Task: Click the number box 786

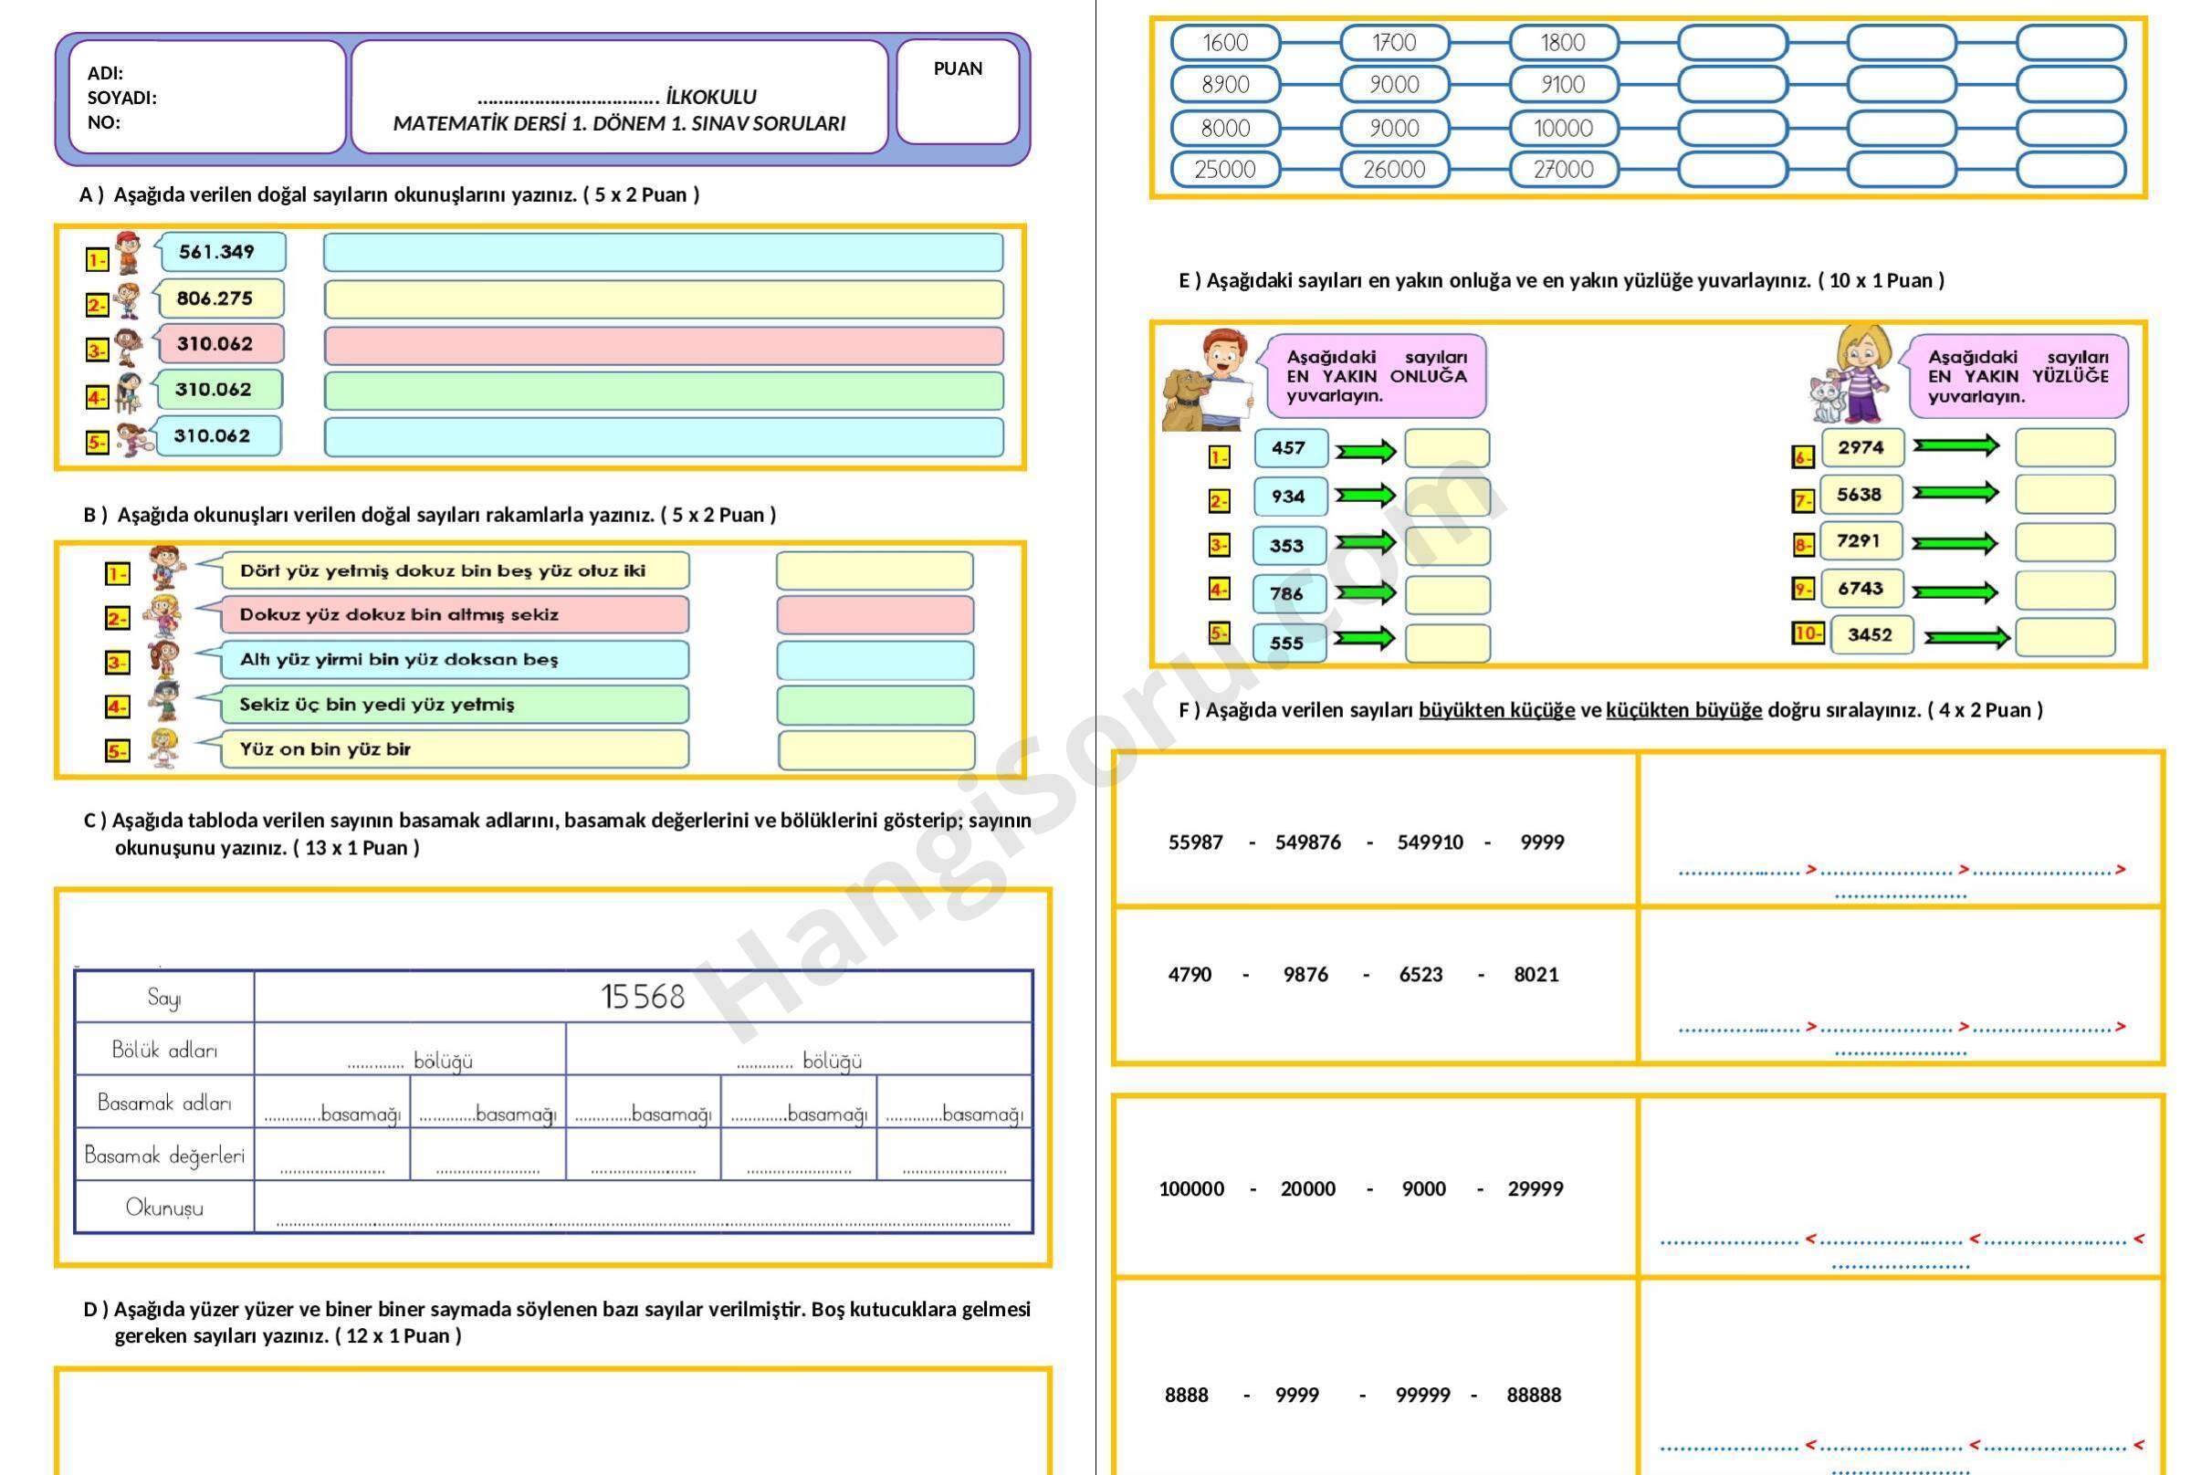Action: (1289, 593)
